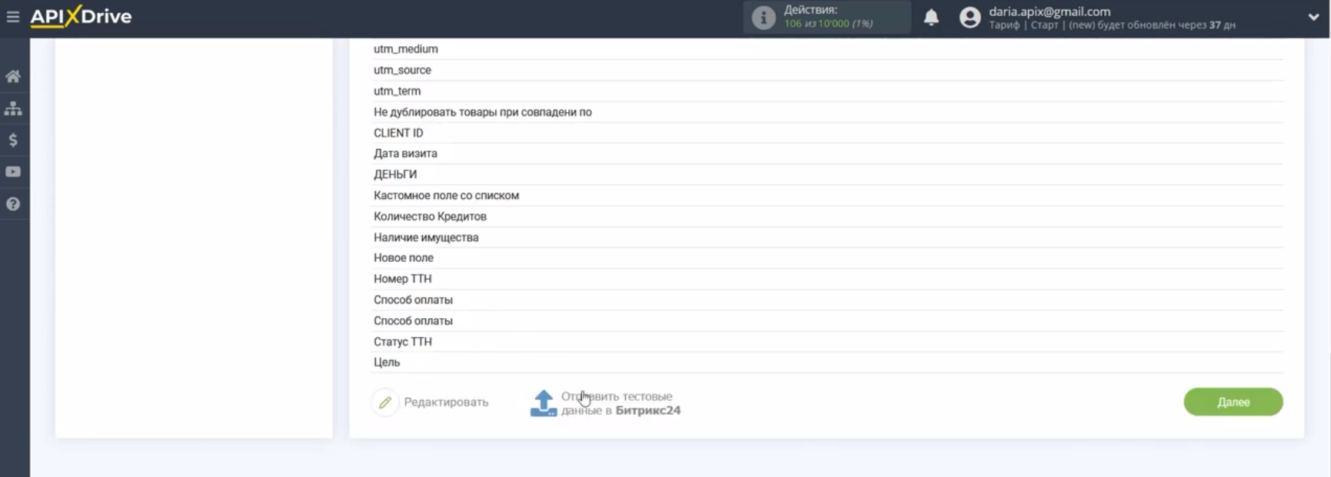
Task: Select the ДЕНЬГИ row
Action: 827,174
